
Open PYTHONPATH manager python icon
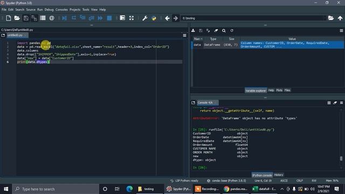154,18
